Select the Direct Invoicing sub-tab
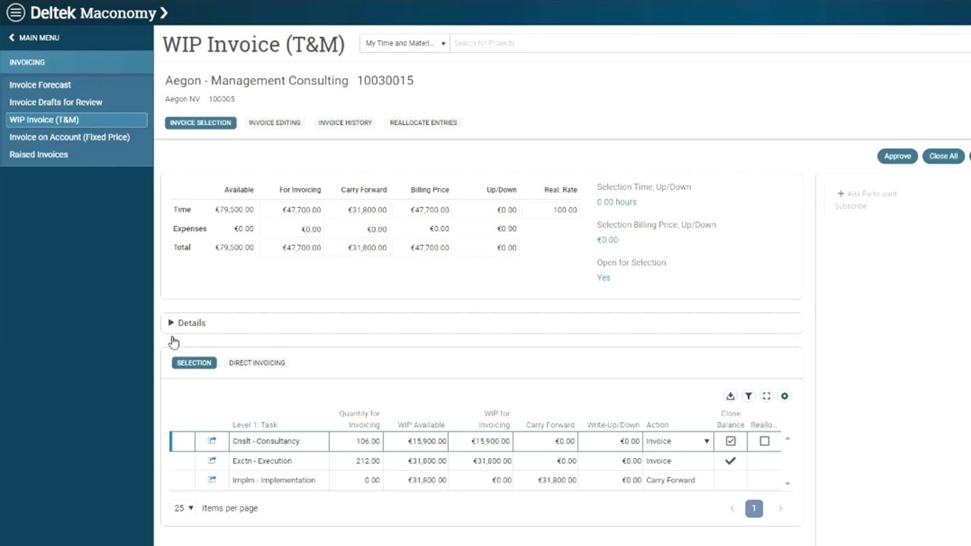 (x=257, y=362)
